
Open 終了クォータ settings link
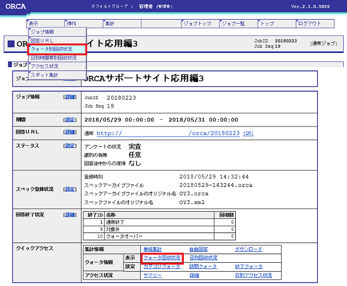[249, 266]
